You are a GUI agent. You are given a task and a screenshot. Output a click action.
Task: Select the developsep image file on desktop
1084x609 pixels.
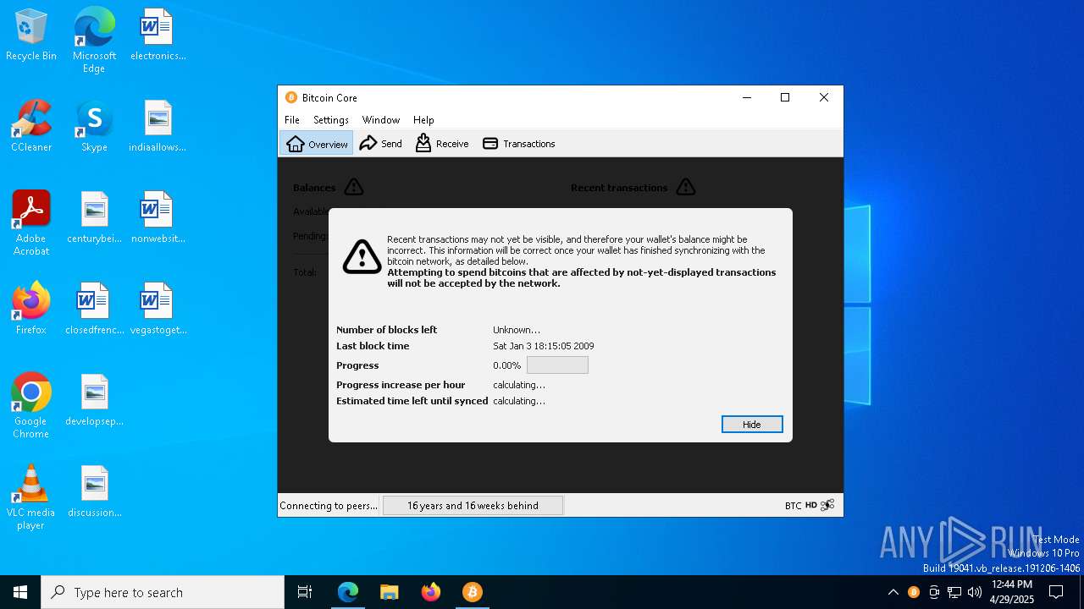94,401
